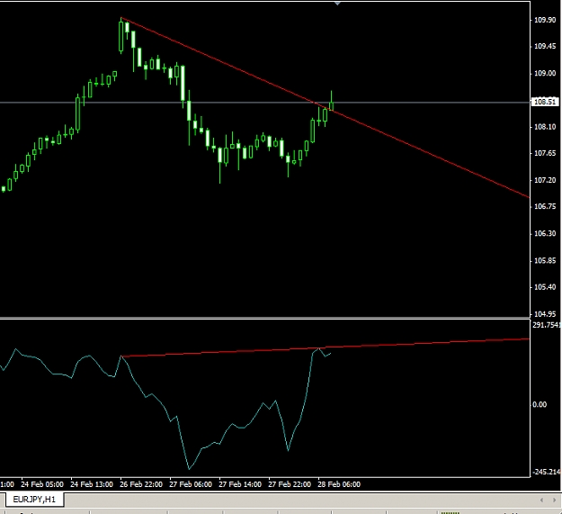Click the 27 Feb 14:00 time label

point(240,484)
